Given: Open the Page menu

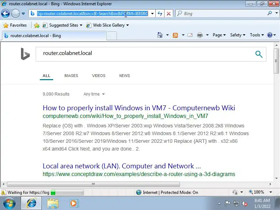Looking at the screenshot, I should point(219,35).
